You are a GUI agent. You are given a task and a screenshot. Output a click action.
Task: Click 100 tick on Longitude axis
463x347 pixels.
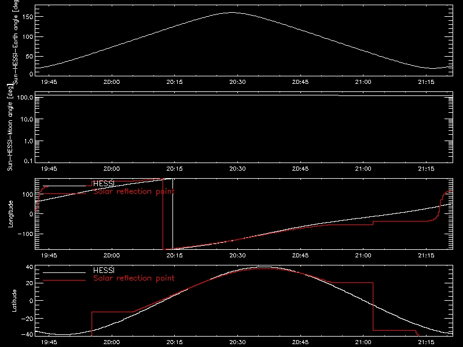tap(28, 194)
